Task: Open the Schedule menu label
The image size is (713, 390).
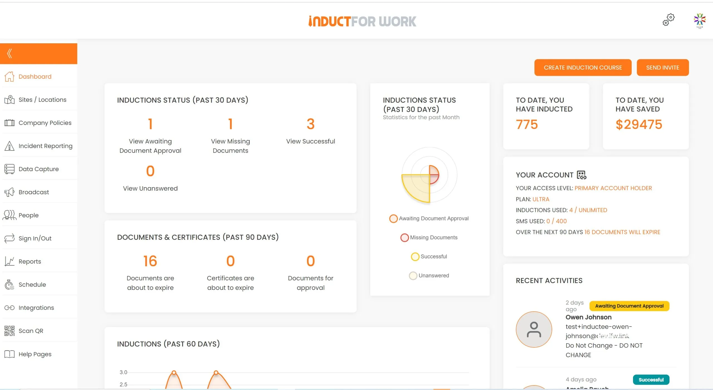Action: [x=32, y=284]
